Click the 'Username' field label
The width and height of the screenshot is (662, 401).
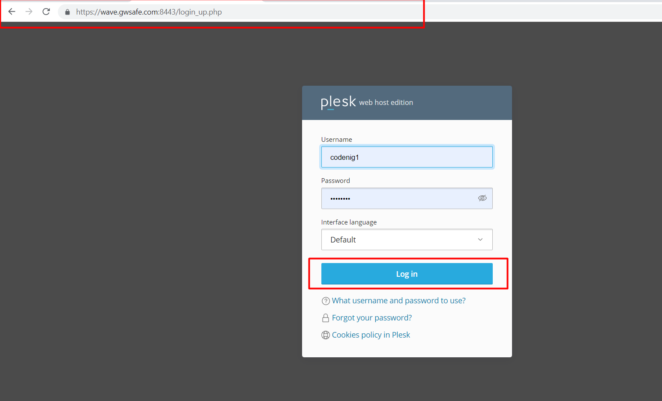[x=337, y=140]
